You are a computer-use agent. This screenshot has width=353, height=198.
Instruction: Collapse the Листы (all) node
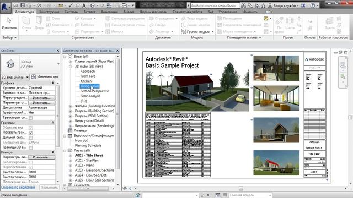[x=65, y=150]
